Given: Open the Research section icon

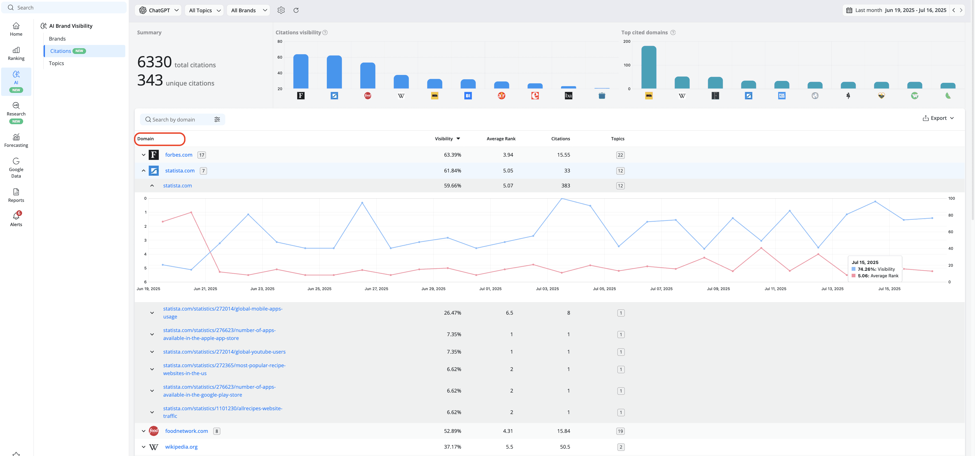Looking at the screenshot, I should (x=16, y=106).
